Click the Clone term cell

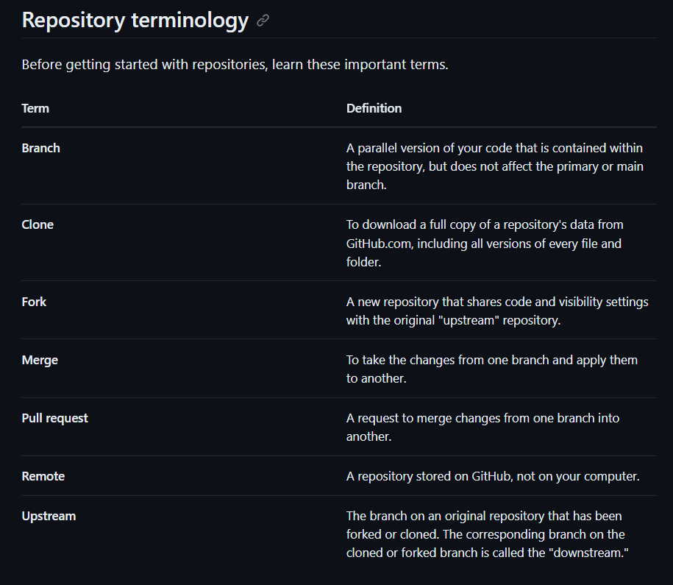point(38,224)
